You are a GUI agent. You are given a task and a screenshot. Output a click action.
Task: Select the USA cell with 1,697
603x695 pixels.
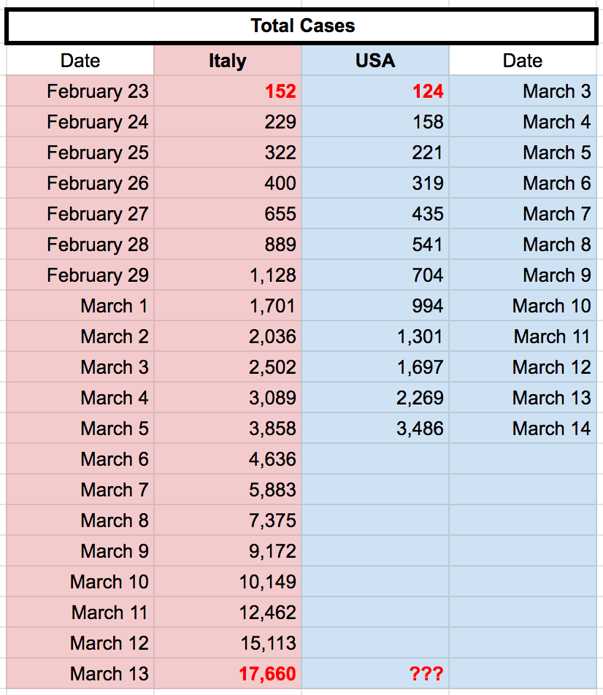coord(375,367)
